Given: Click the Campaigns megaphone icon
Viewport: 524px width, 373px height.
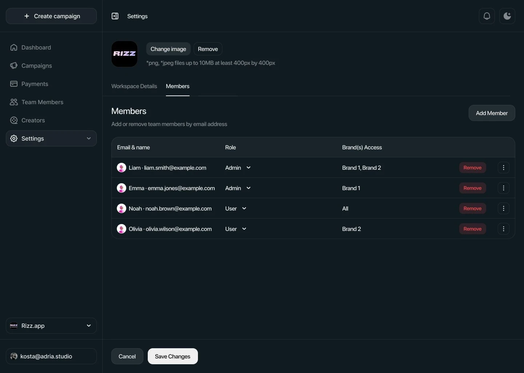Looking at the screenshot, I should tap(14, 66).
